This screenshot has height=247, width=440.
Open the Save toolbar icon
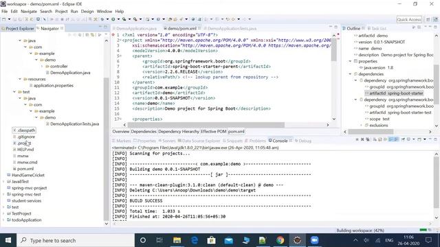click(14, 19)
